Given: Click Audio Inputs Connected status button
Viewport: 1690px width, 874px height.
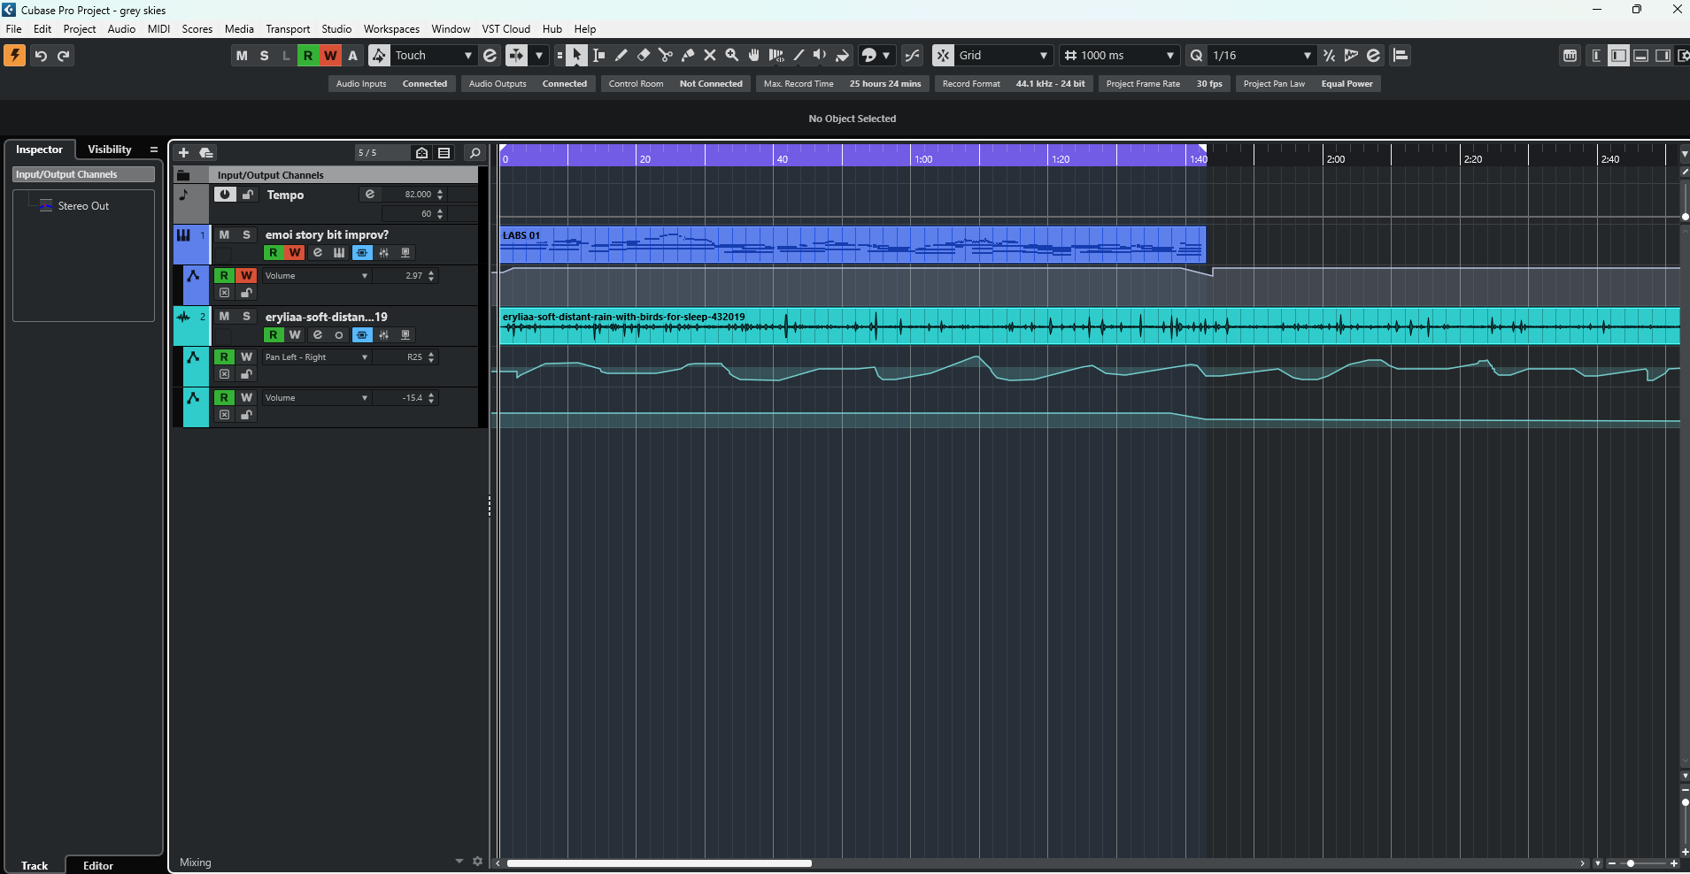Looking at the screenshot, I should 391,84.
